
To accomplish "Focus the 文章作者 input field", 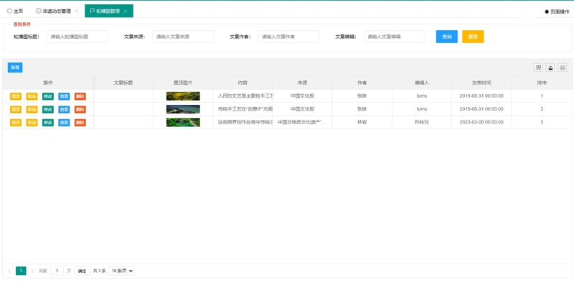I will pyautogui.click(x=289, y=37).
